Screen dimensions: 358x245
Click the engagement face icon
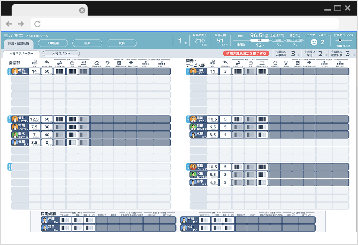click(x=314, y=42)
